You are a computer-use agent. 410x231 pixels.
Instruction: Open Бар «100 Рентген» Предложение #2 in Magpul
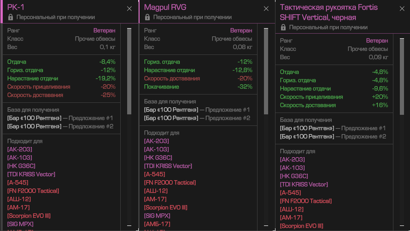pyautogui.click(x=170, y=118)
